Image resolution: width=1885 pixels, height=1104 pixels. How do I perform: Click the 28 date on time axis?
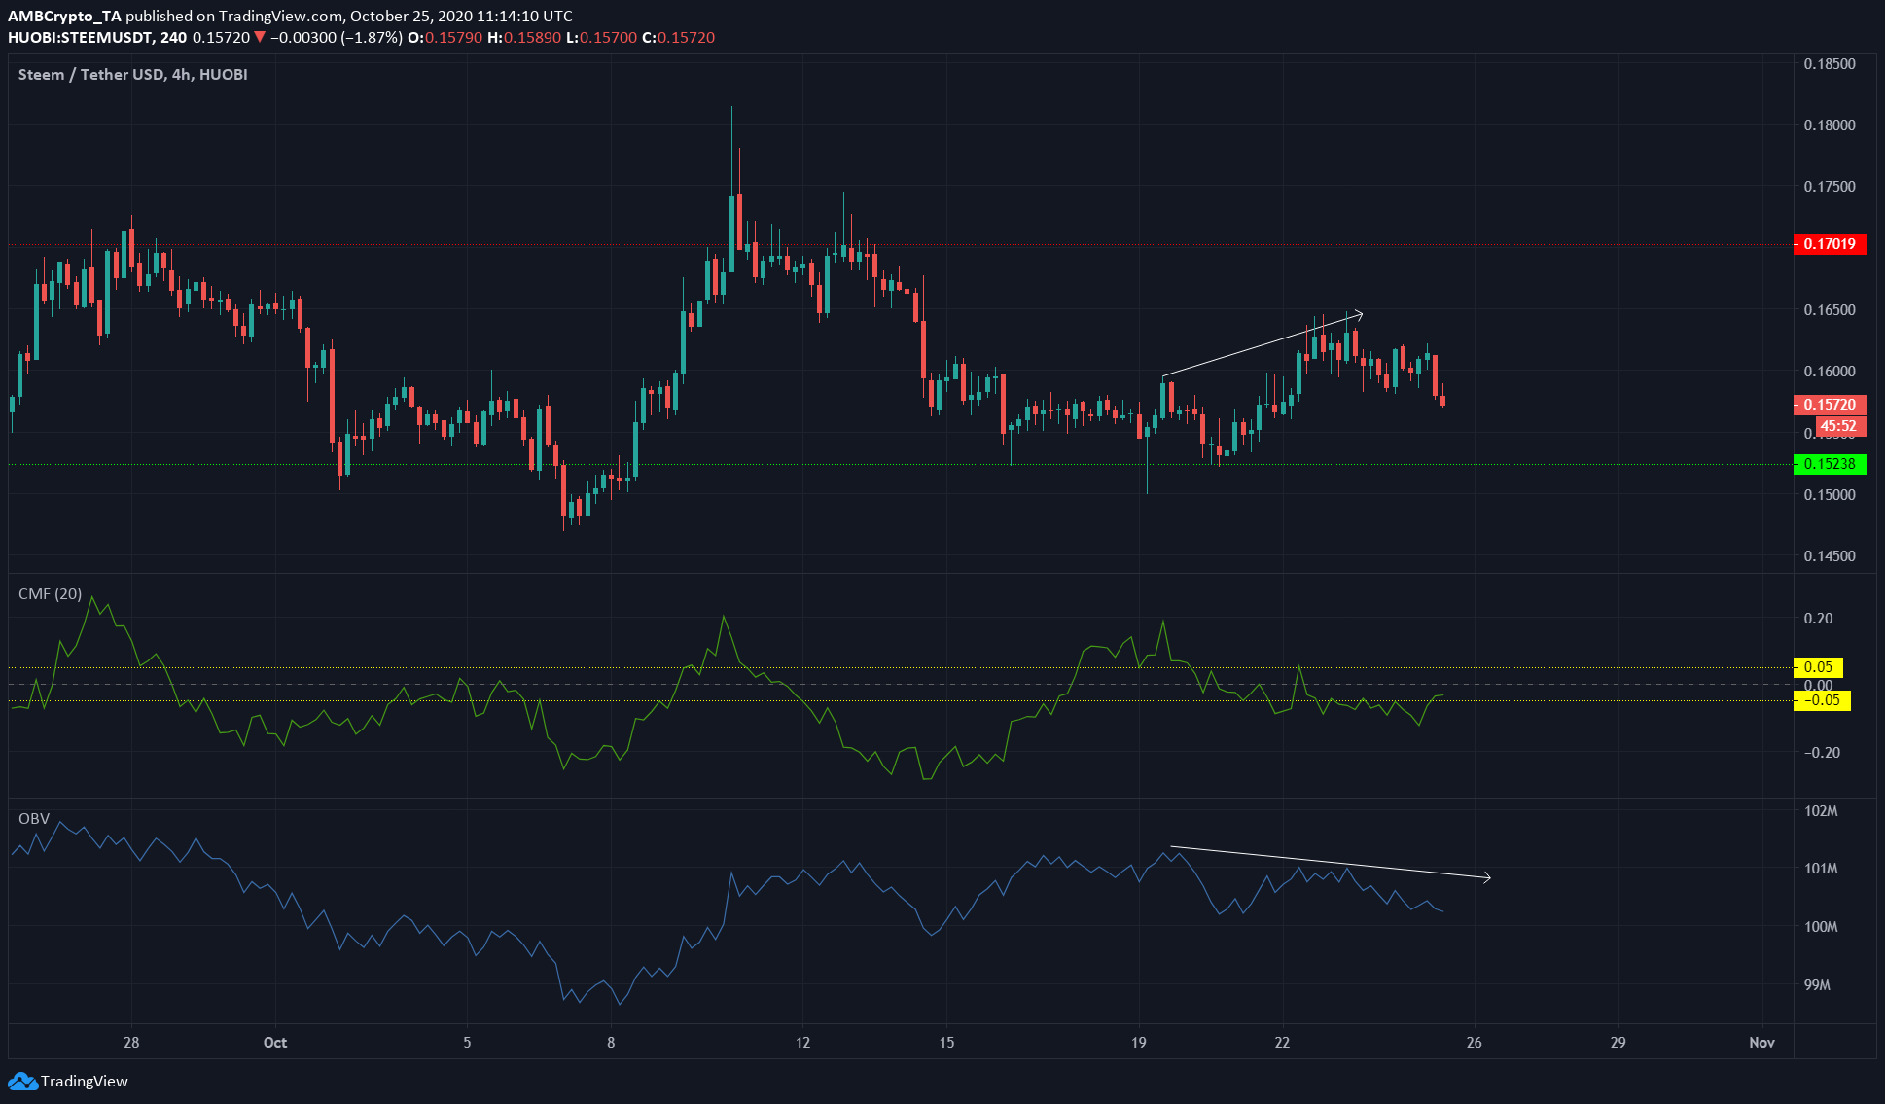(x=131, y=1043)
